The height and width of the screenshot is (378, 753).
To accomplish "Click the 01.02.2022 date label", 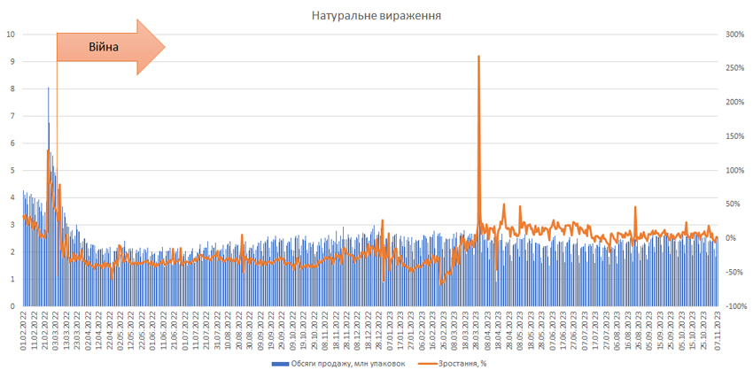I will pyautogui.click(x=23, y=331).
